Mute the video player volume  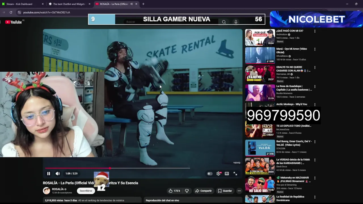coord(58,174)
